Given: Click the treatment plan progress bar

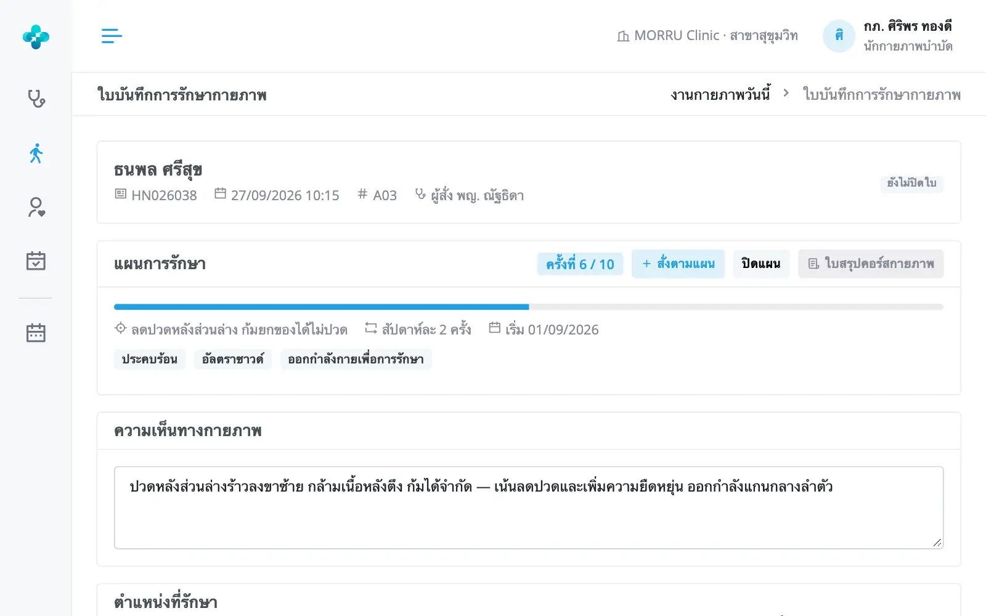Looking at the screenshot, I should pos(529,307).
